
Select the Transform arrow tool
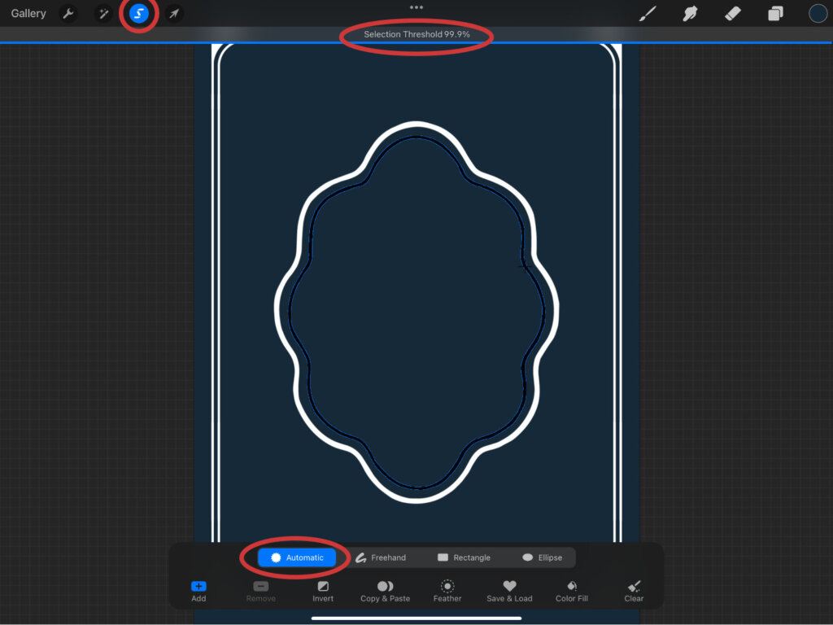173,14
